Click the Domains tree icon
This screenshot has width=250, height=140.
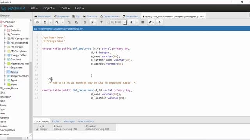[x=9, y=34]
